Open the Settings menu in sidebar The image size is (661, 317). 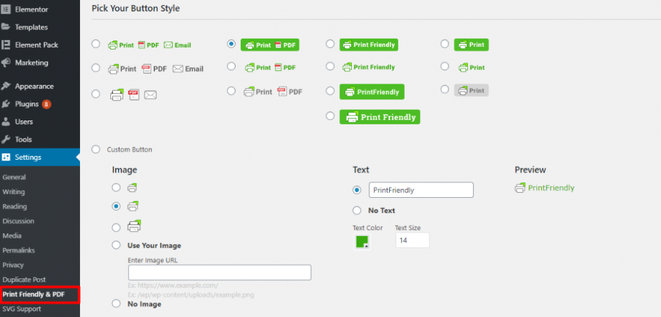pyautogui.click(x=28, y=157)
